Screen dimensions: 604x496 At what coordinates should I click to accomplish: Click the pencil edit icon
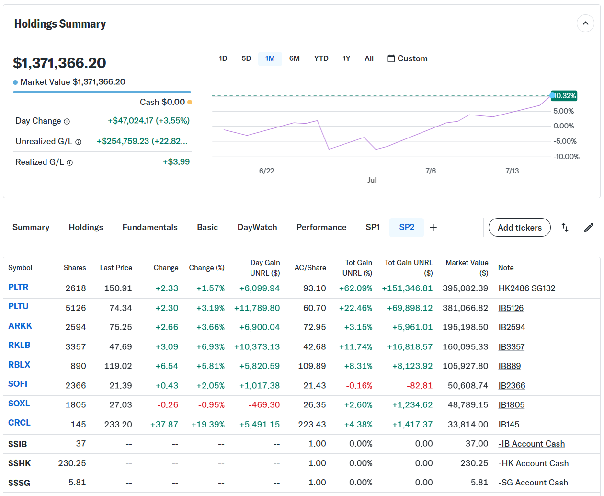tap(589, 228)
